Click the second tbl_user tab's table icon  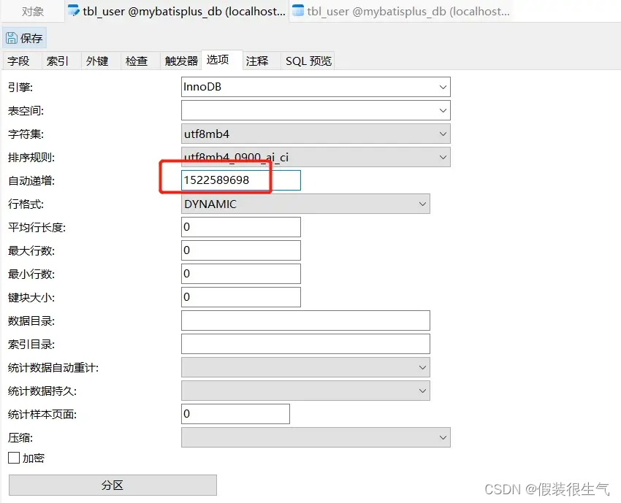point(298,11)
